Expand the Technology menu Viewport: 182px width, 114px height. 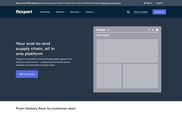46,12
